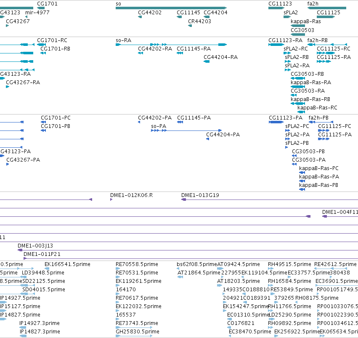Click EST RE42612.5prime

point(335,264)
